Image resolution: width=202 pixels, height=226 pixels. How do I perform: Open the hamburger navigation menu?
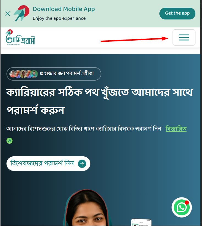[x=184, y=37]
